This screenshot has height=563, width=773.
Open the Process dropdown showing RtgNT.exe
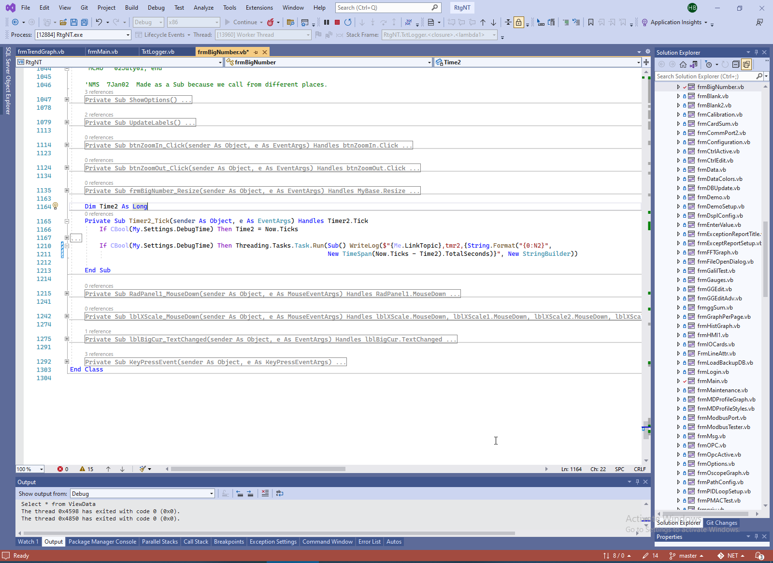point(83,35)
